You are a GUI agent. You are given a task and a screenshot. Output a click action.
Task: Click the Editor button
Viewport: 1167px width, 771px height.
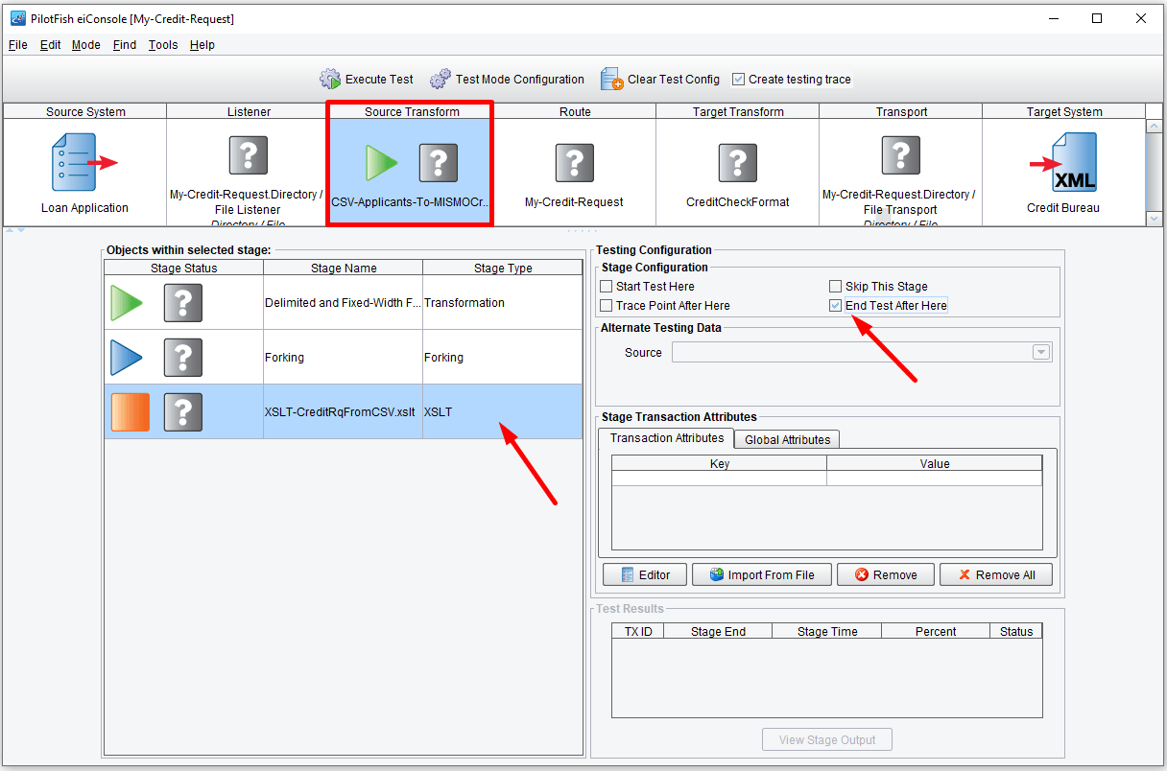pyautogui.click(x=645, y=574)
